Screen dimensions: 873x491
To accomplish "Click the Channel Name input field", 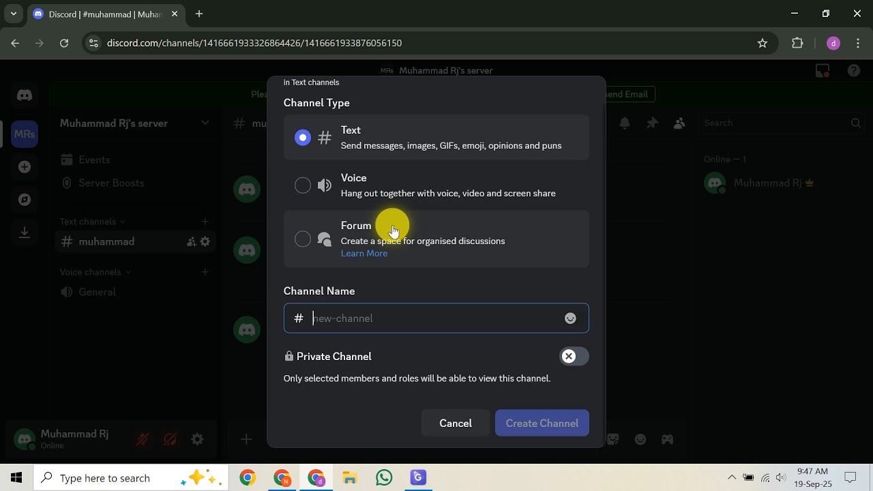I will [x=436, y=318].
